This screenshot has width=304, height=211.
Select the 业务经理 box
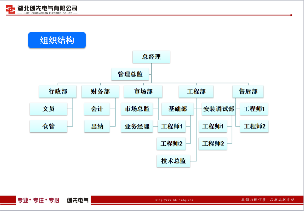tap(137, 126)
